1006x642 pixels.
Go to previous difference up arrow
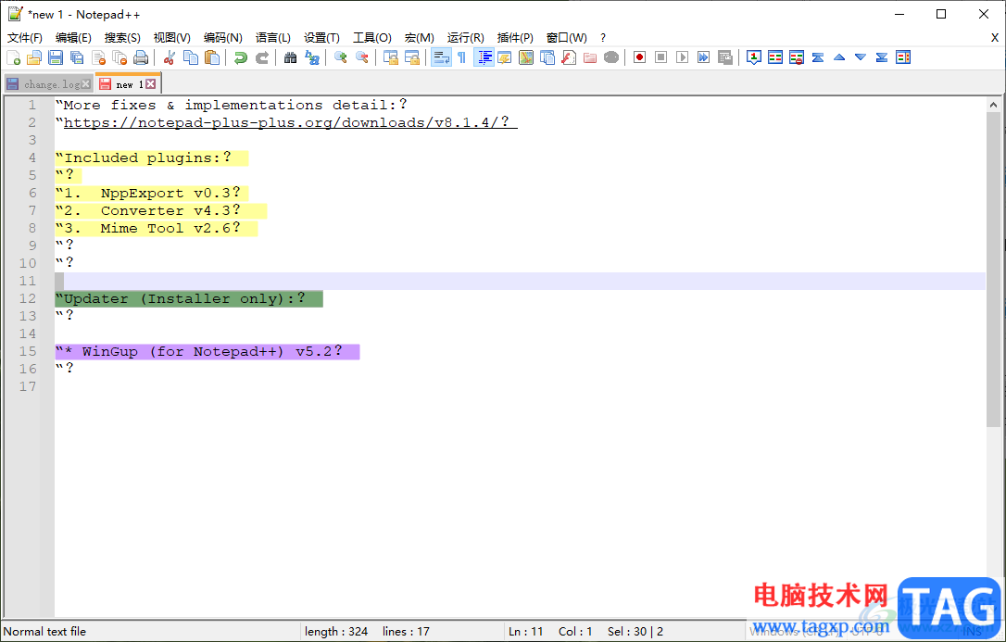[839, 57]
